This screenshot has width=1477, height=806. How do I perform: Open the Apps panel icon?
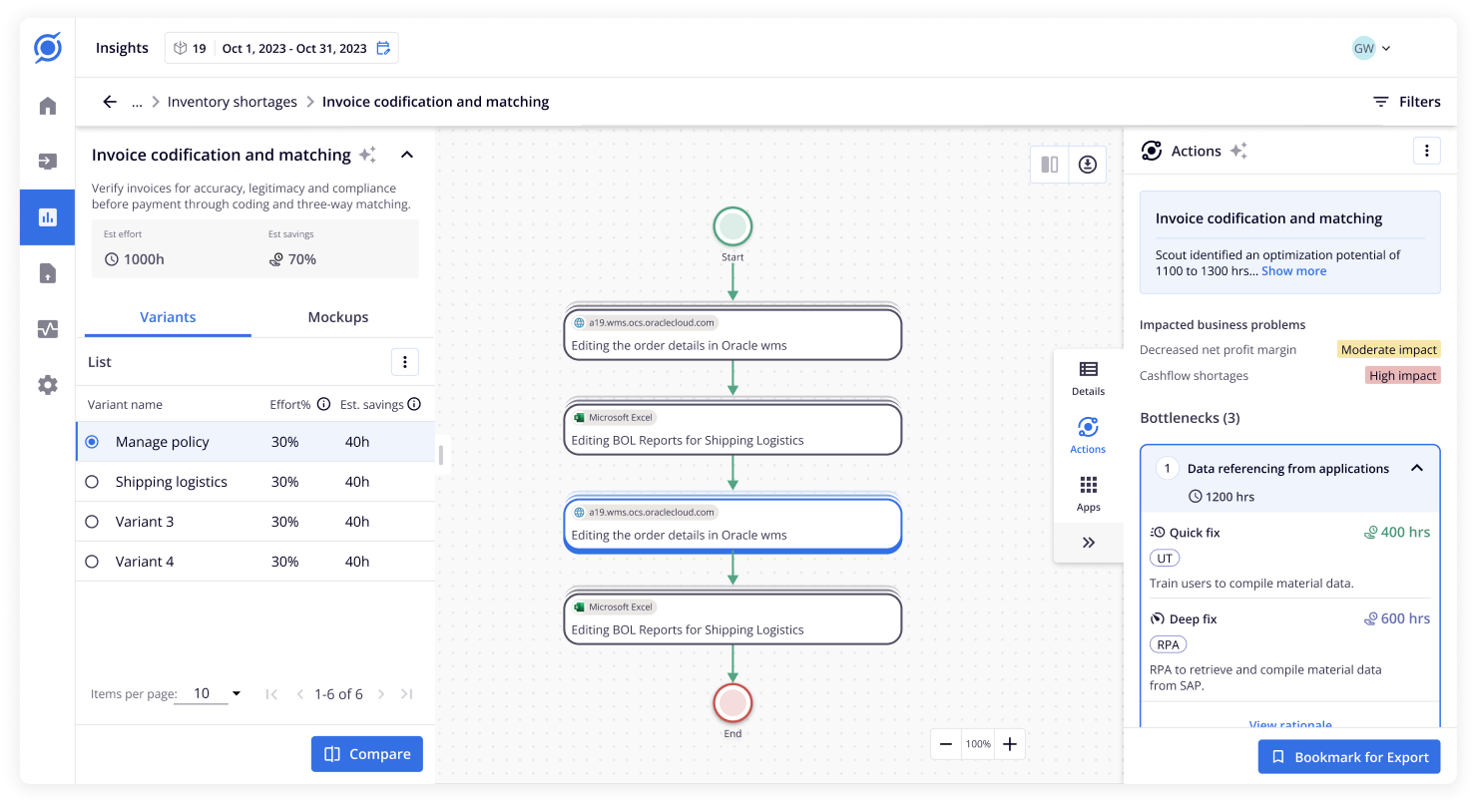(x=1088, y=491)
